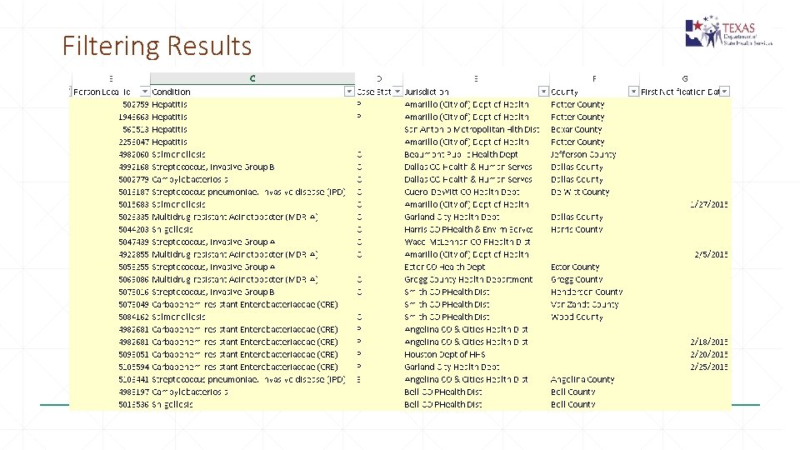Image resolution: width=800 pixels, height=450 pixels.
Task: Click the Filtering Results slide title
Action: pos(157,45)
